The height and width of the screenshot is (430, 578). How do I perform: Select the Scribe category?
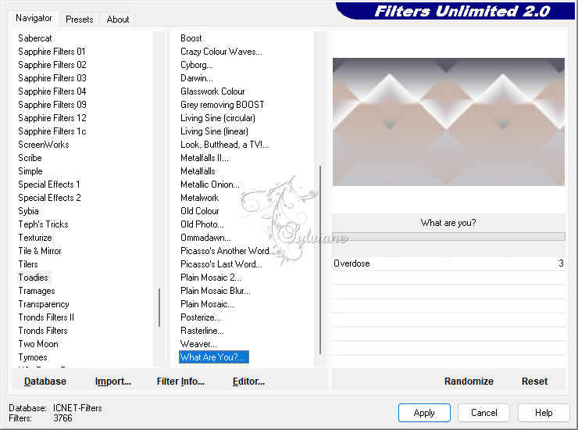point(30,158)
